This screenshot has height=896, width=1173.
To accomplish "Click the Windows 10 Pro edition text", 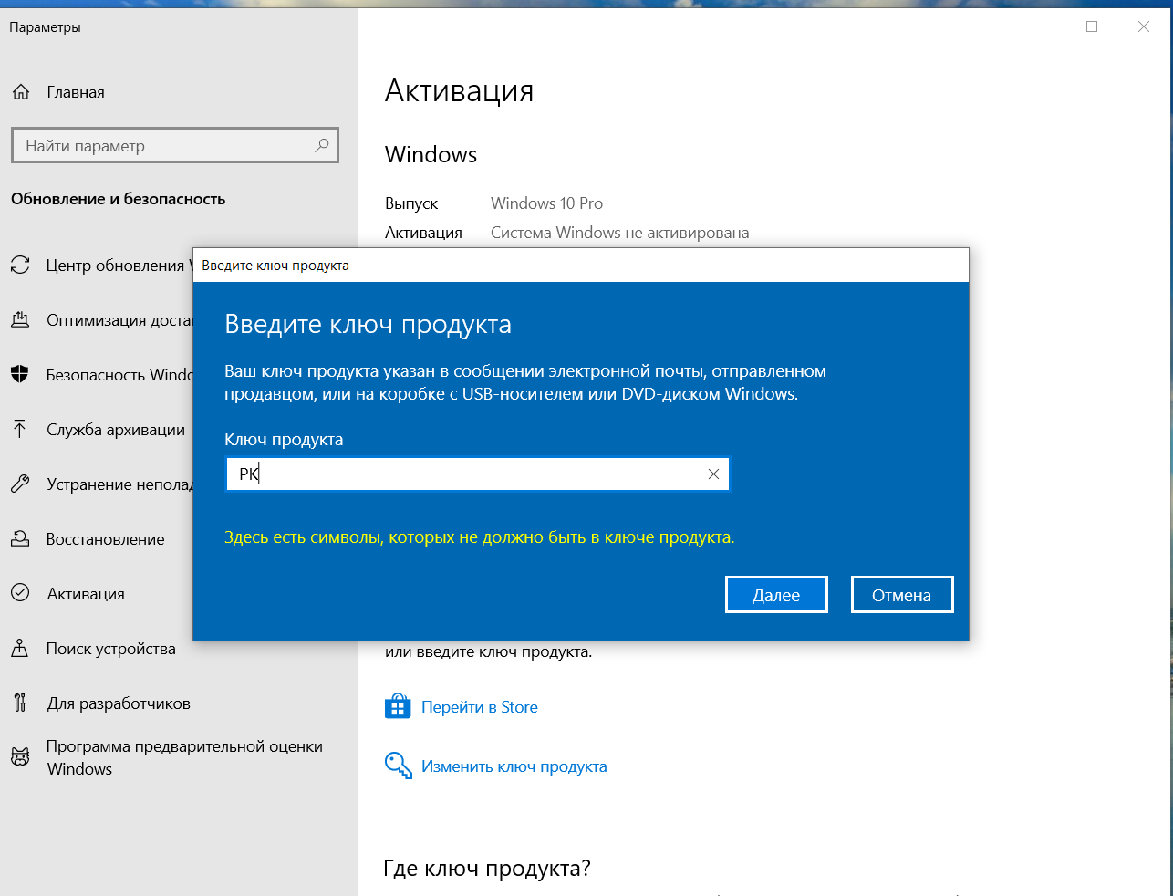I will 547,203.
